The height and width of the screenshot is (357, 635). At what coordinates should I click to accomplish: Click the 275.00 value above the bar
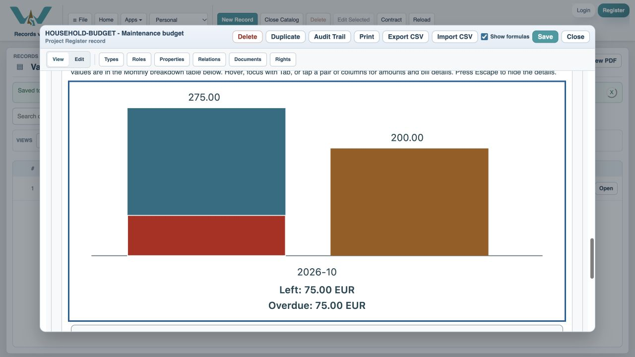204,97
